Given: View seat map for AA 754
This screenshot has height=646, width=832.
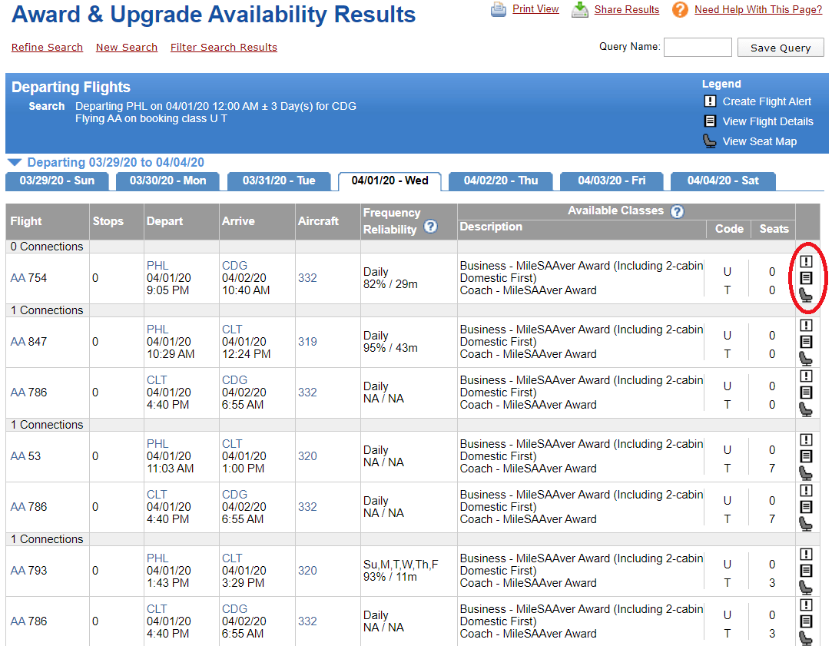Looking at the screenshot, I should 806,295.
